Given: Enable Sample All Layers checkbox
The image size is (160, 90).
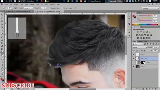Looking at the screenshot, I should pos(50,8).
